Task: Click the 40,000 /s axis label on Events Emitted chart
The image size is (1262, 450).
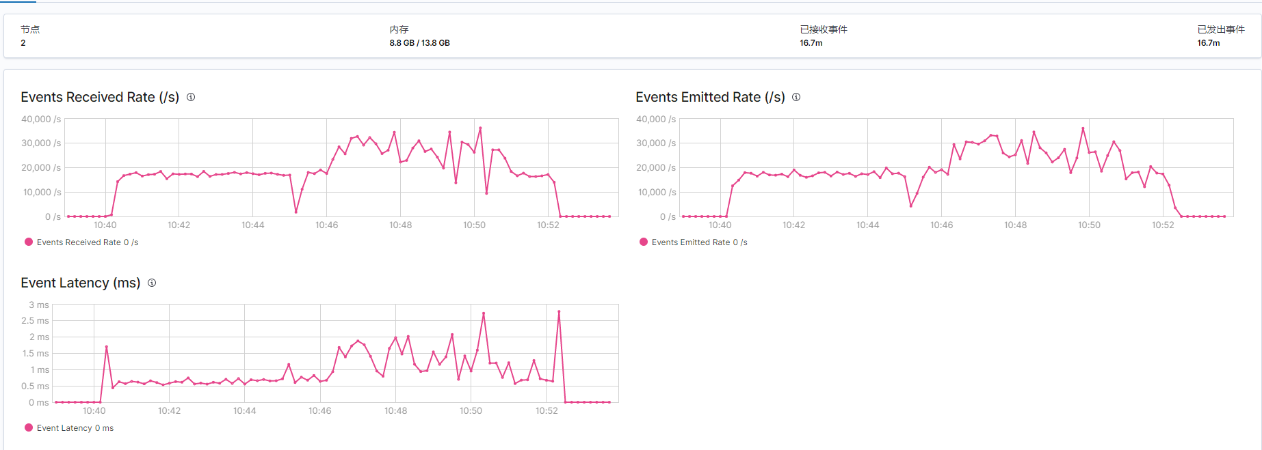Action: click(655, 119)
